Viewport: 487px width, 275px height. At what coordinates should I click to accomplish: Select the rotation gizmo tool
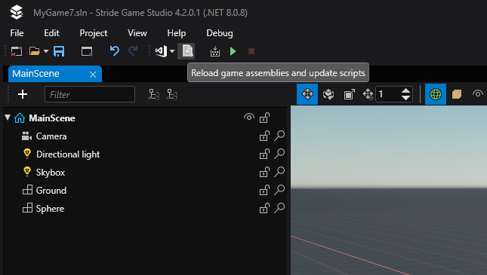(x=328, y=94)
